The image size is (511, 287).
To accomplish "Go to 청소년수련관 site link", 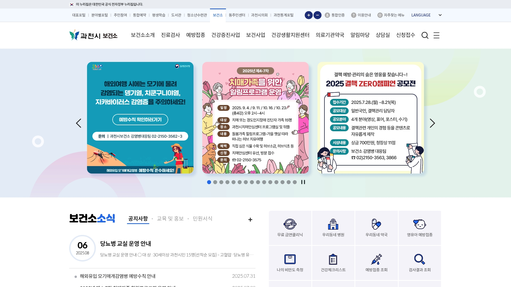I will point(197,15).
